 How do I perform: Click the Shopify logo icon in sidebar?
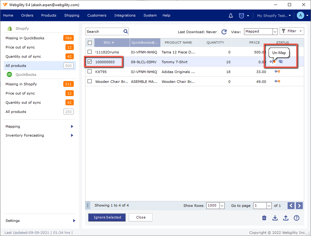pyautogui.click(x=10, y=29)
